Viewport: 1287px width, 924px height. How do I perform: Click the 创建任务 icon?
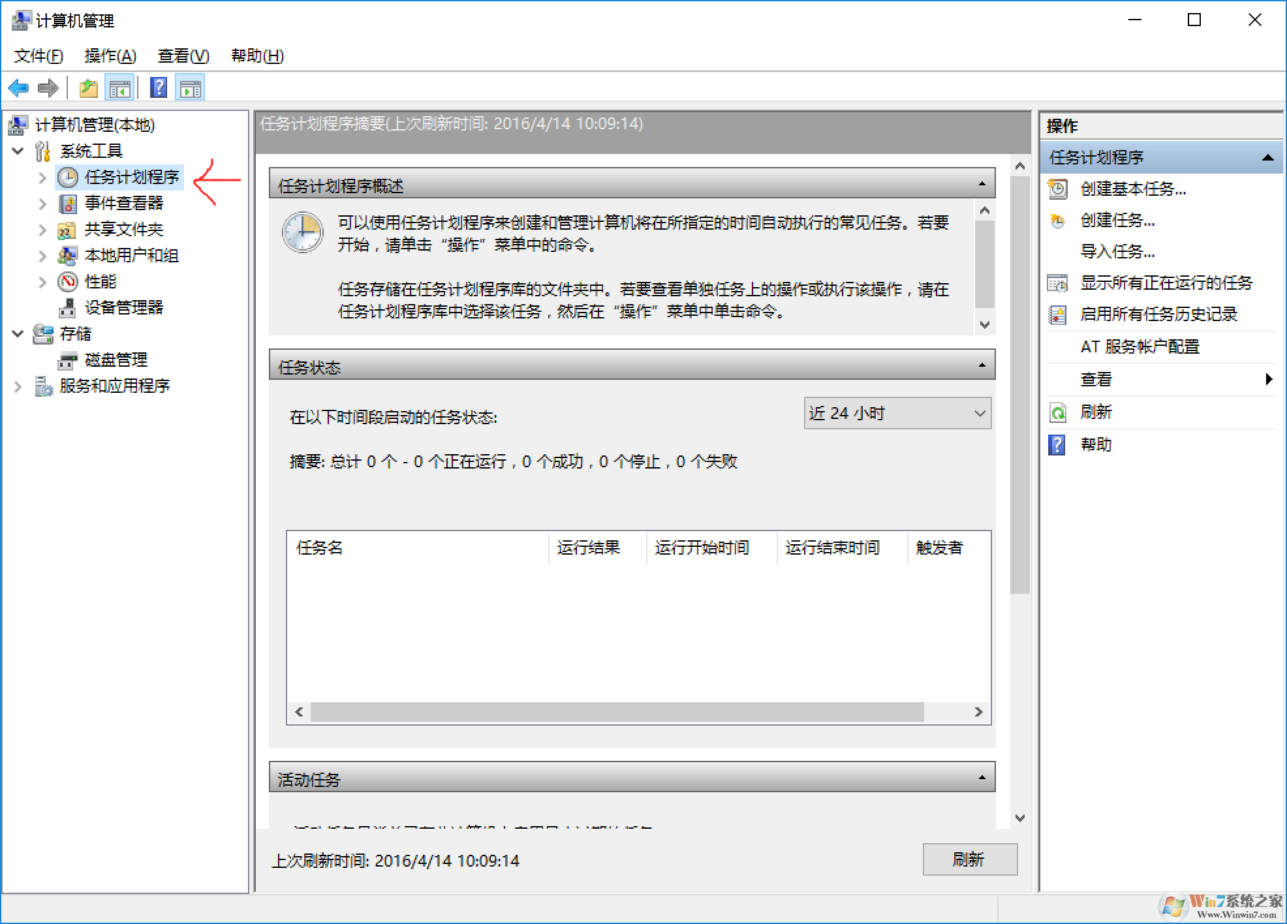[x=1057, y=221]
